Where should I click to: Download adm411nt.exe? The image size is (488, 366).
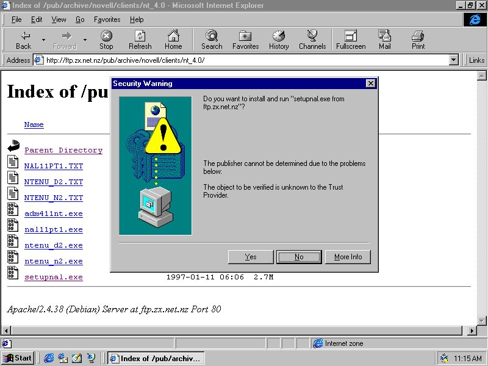pyautogui.click(x=54, y=213)
